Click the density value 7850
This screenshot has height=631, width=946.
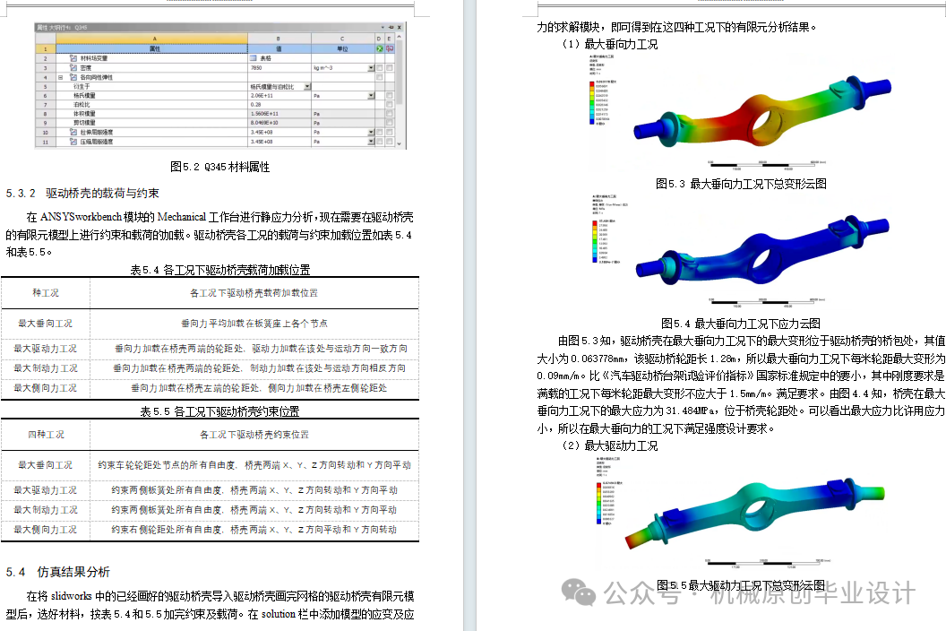[x=256, y=67]
